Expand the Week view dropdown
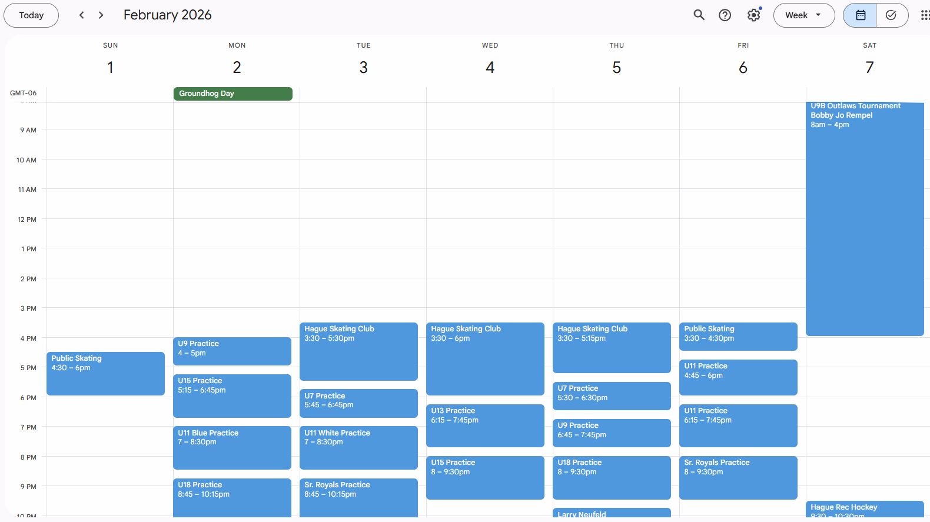Screen dimensions: 930x522 [803, 15]
